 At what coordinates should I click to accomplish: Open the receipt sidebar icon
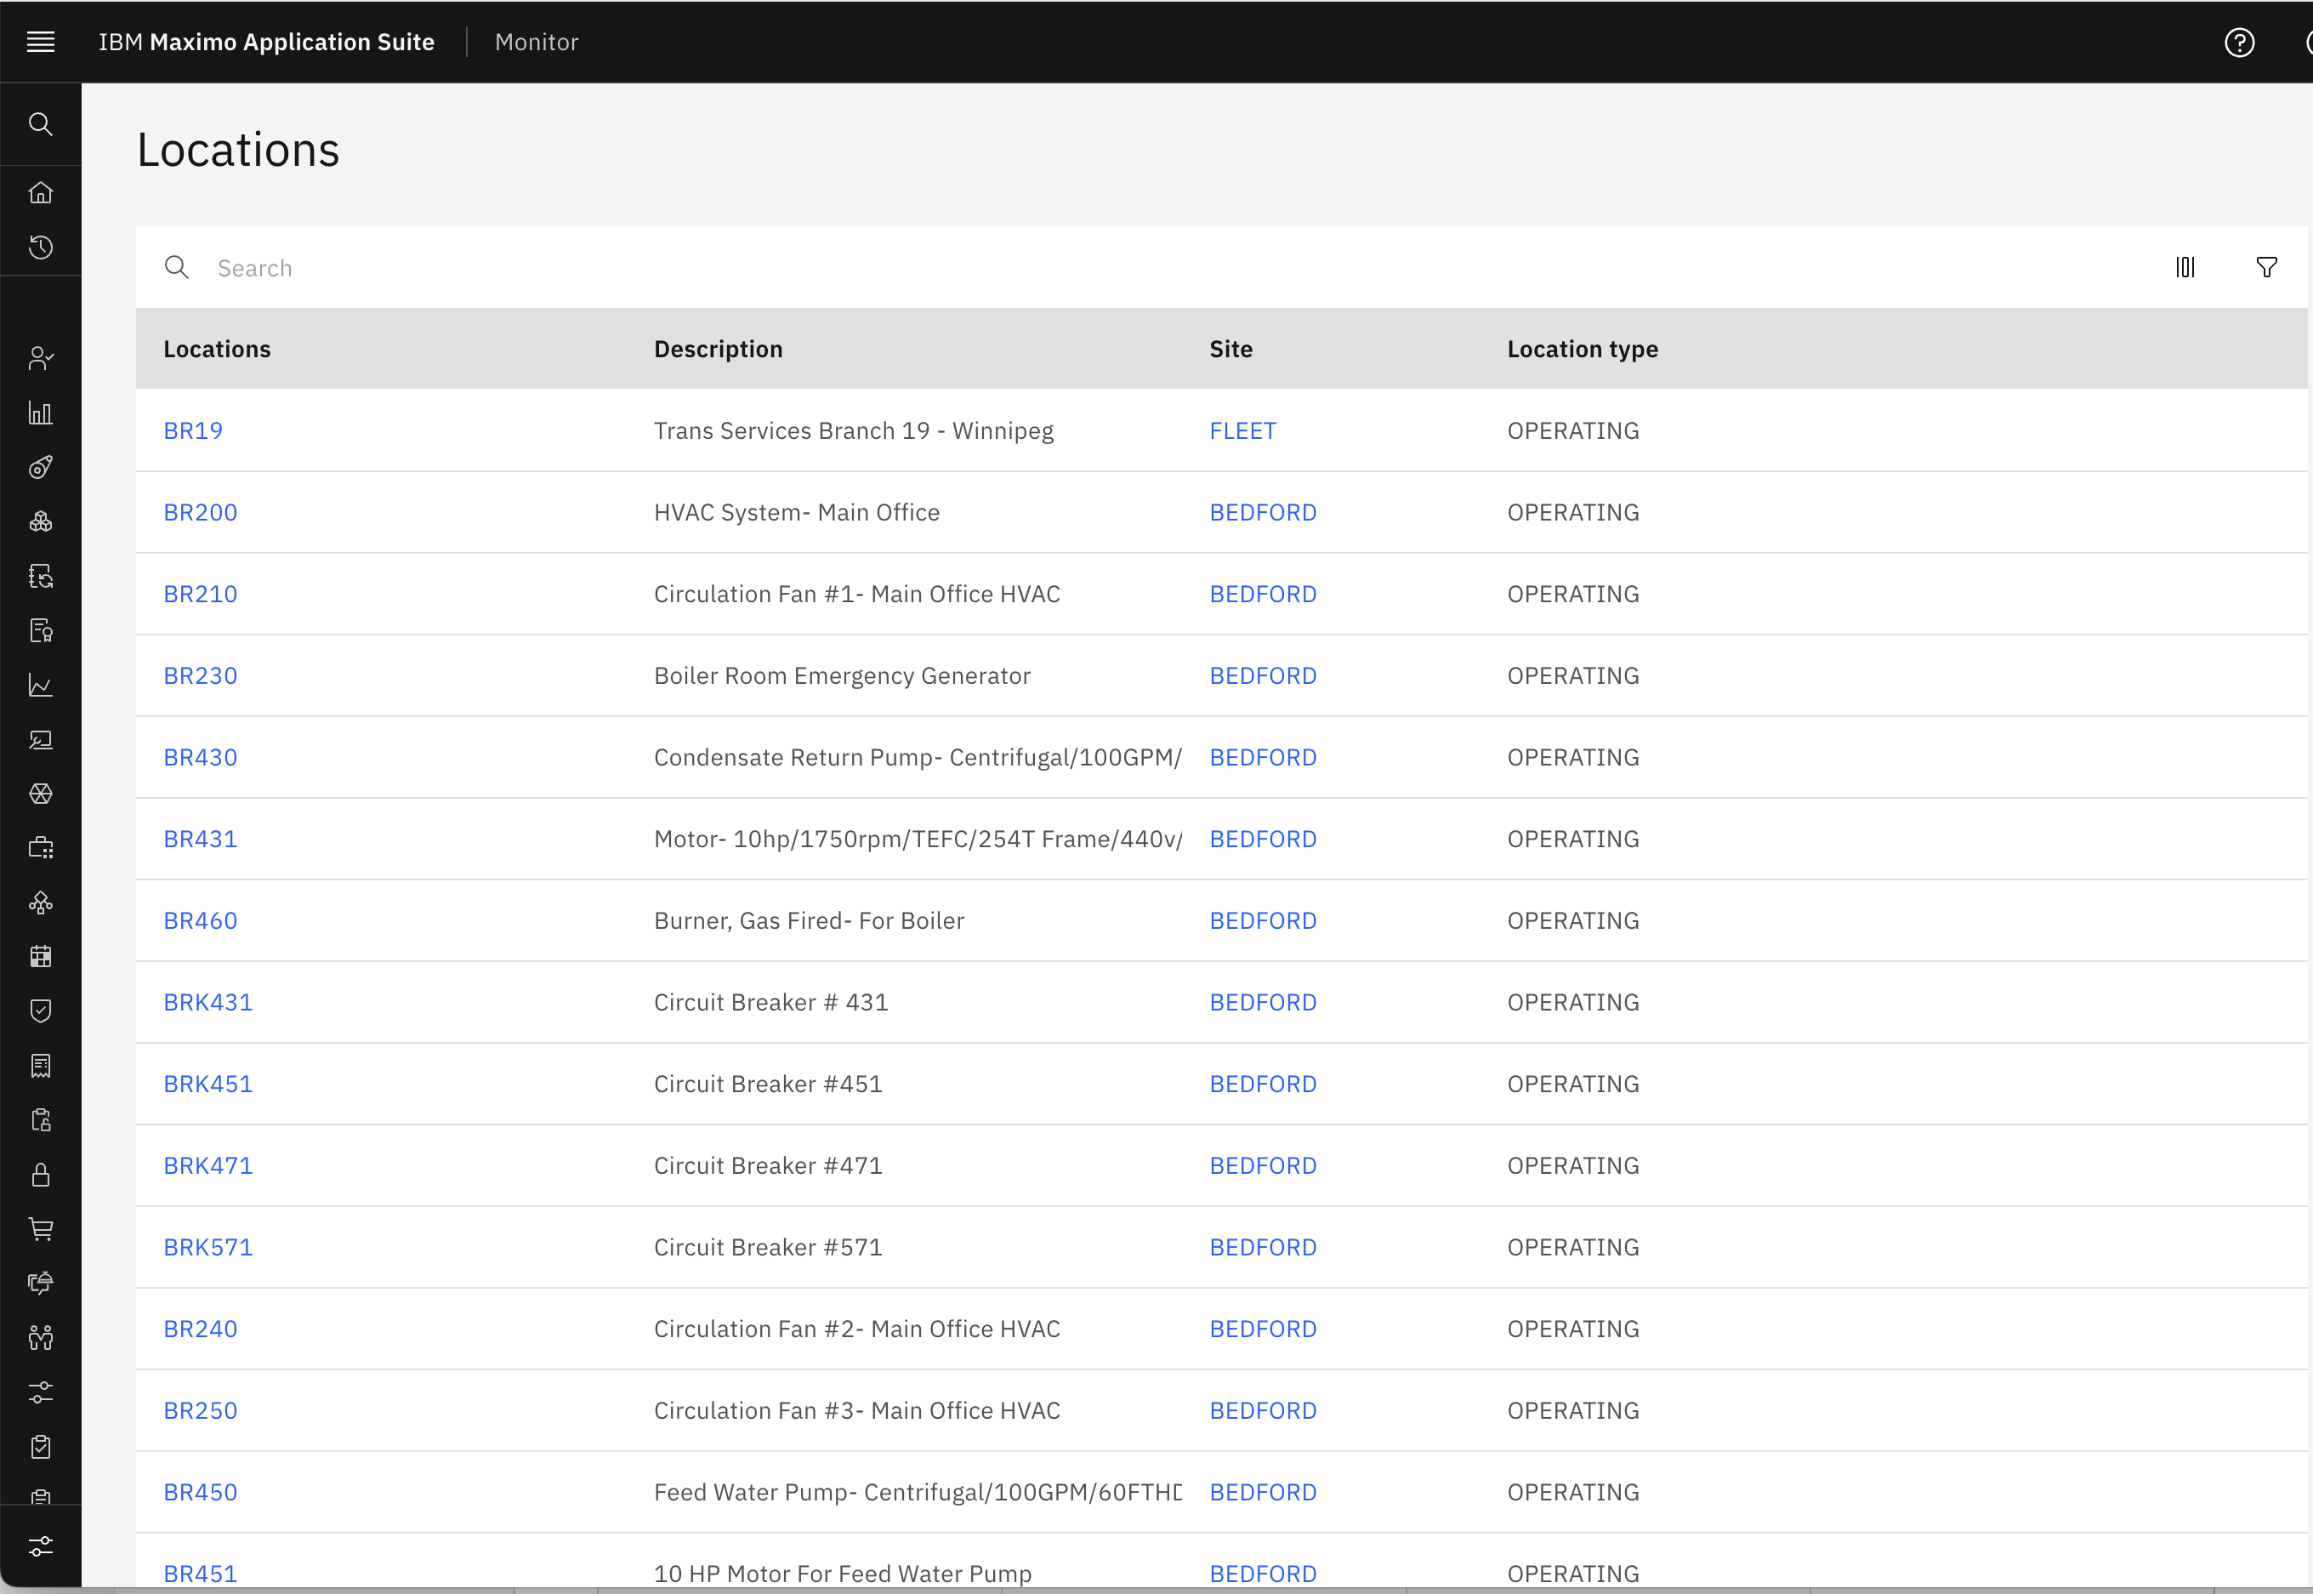(x=41, y=1066)
